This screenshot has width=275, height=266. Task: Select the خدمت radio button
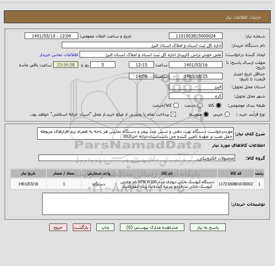click(x=200, y=105)
